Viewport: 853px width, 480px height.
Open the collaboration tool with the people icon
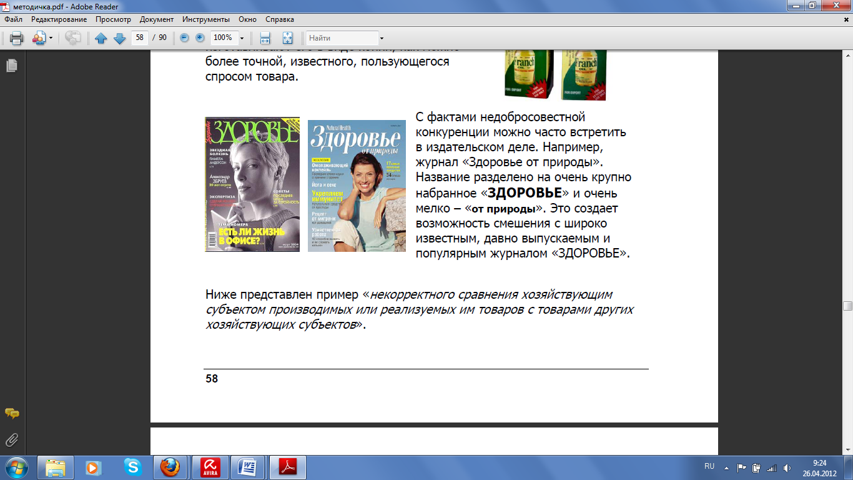(39, 38)
